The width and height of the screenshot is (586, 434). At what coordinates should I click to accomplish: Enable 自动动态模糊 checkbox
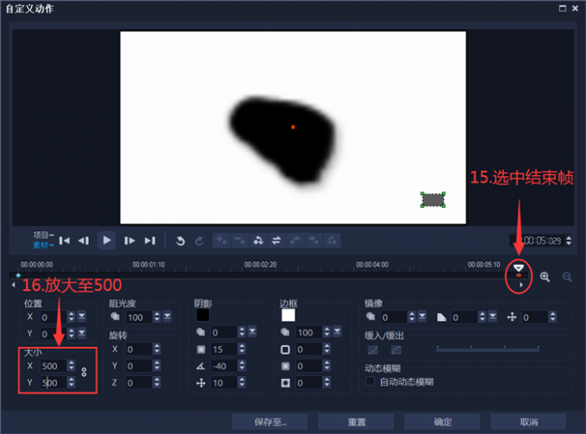click(x=370, y=381)
